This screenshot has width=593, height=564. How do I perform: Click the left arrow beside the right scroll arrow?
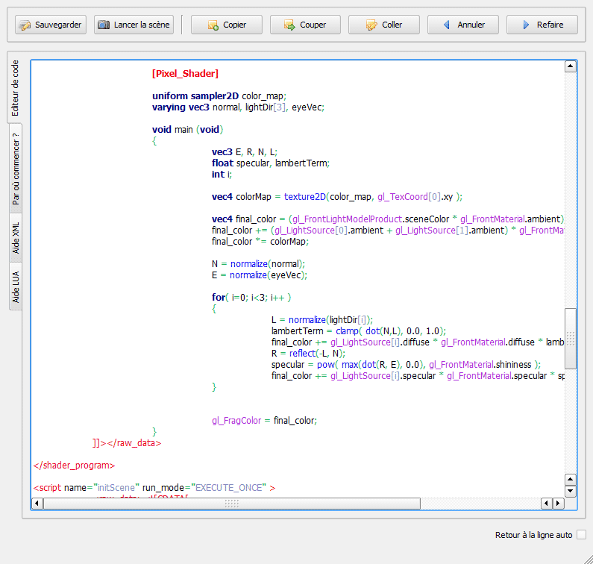point(547,503)
